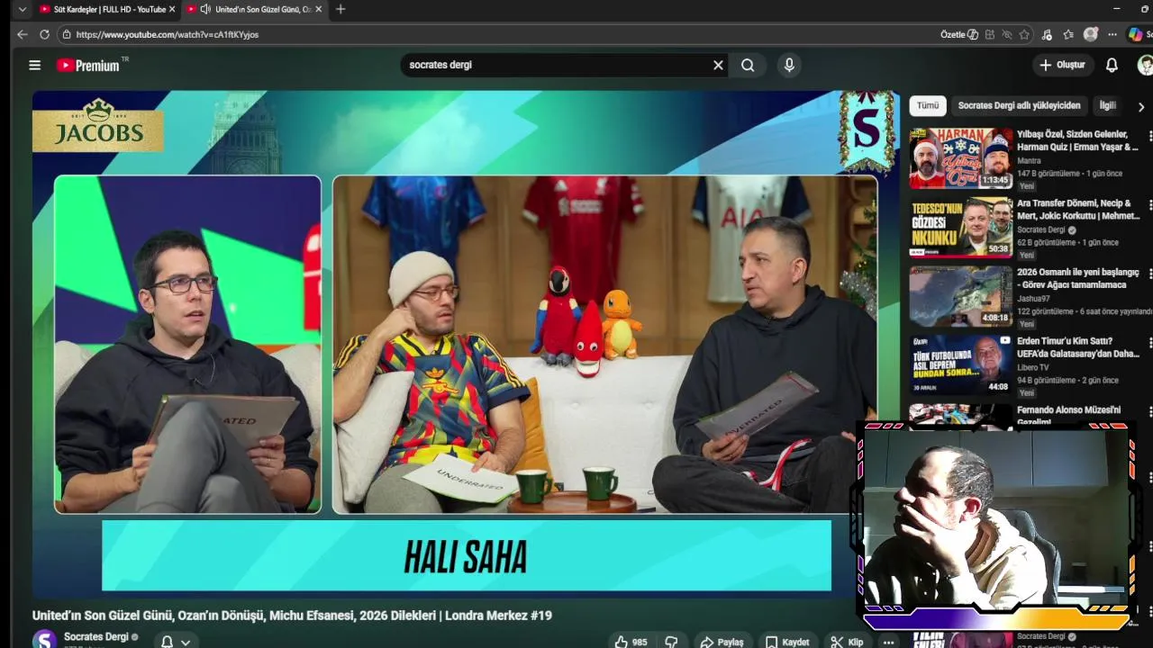Viewport: 1153px width, 648px height.
Task: Select the 'İlgili' filter chip
Action: coord(1107,105)
